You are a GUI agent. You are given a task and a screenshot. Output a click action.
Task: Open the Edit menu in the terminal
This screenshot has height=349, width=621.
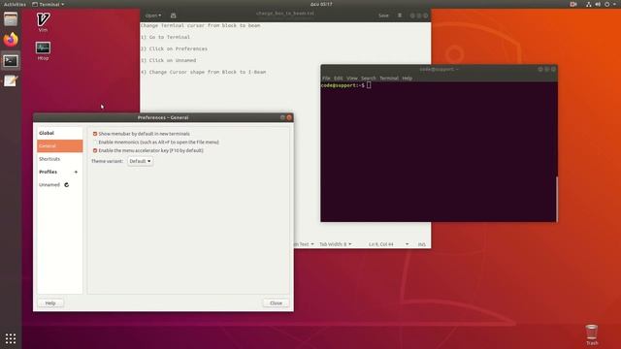coord(339,79)
